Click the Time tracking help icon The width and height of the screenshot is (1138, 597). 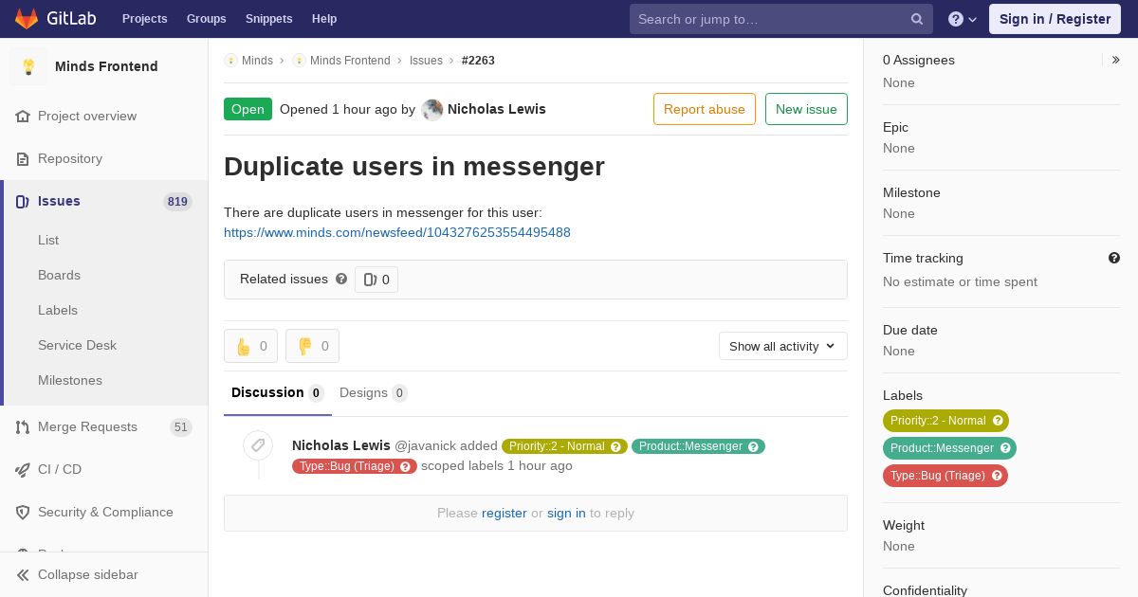(1114, 258)
